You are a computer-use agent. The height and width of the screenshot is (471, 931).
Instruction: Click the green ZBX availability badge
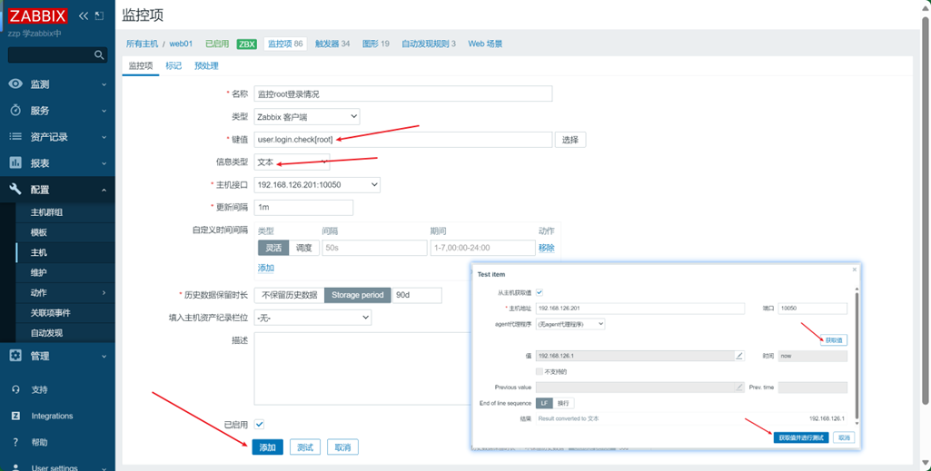246,44
